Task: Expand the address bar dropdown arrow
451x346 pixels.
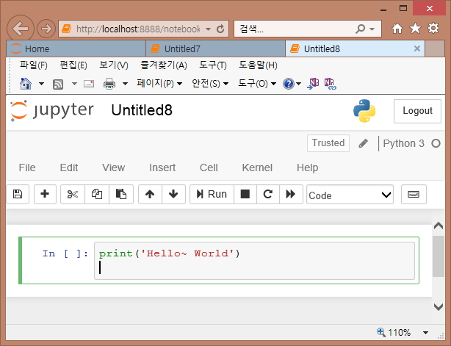Action: pyautogui.click(x=209, y=29)
